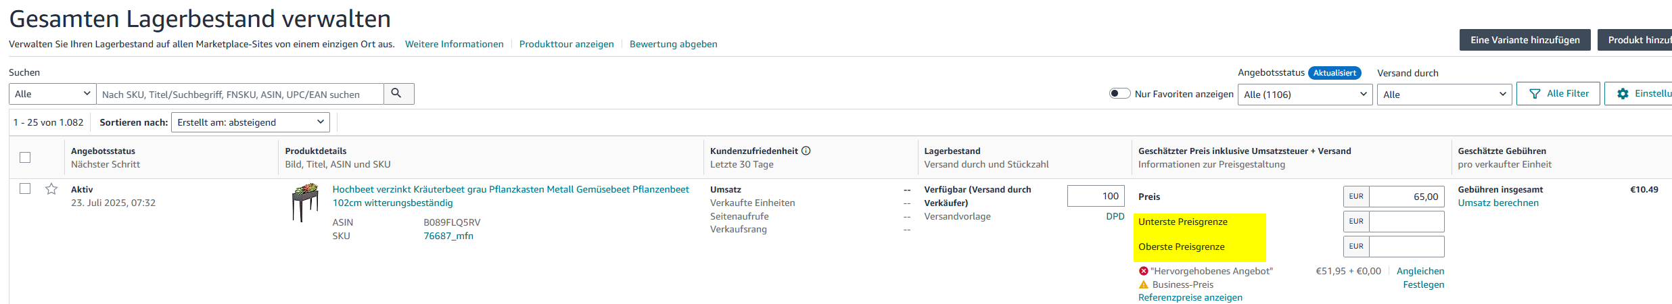Mark the product as favorite with star

click(51, 189)
